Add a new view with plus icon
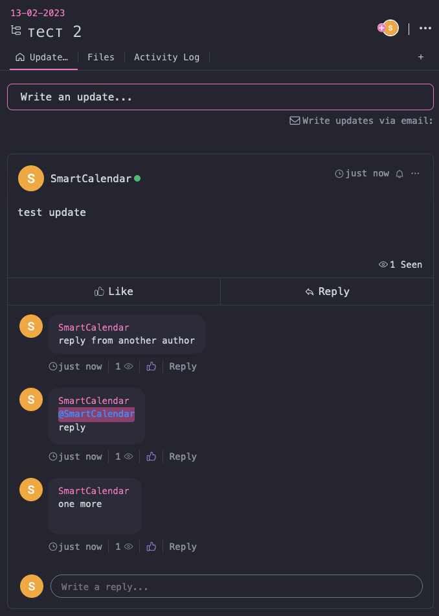Viewport: 439px width, 616px height. pos(421,57)
